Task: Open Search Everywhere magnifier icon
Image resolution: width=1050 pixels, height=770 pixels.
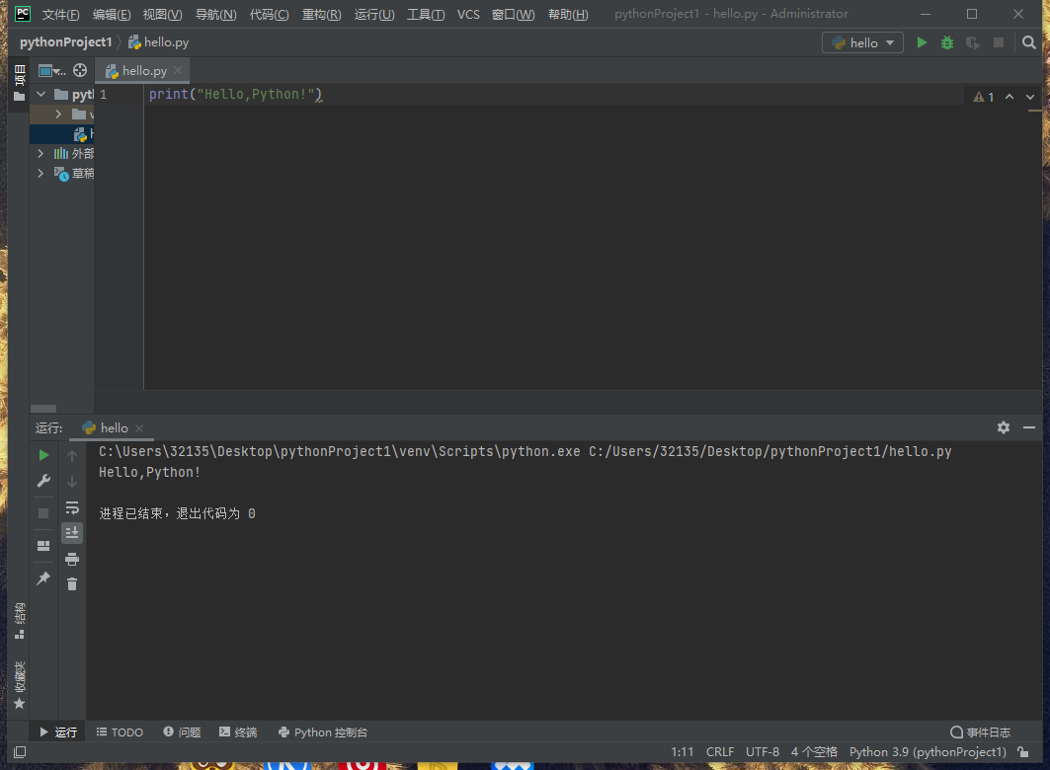Action: [x=1029, y=42]
